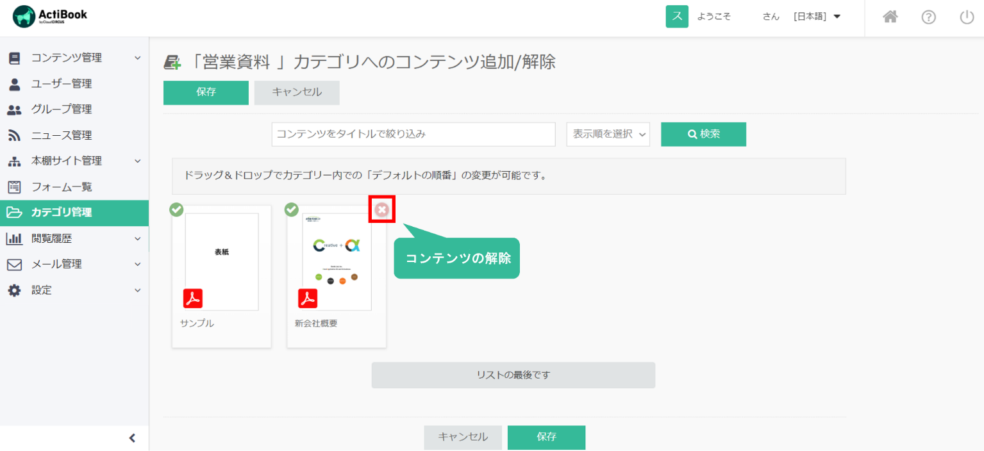This screenshot has width=984, height=451.
Task: Click the PDF icon on 新会社概要 card
Action: tap(308, 299)
